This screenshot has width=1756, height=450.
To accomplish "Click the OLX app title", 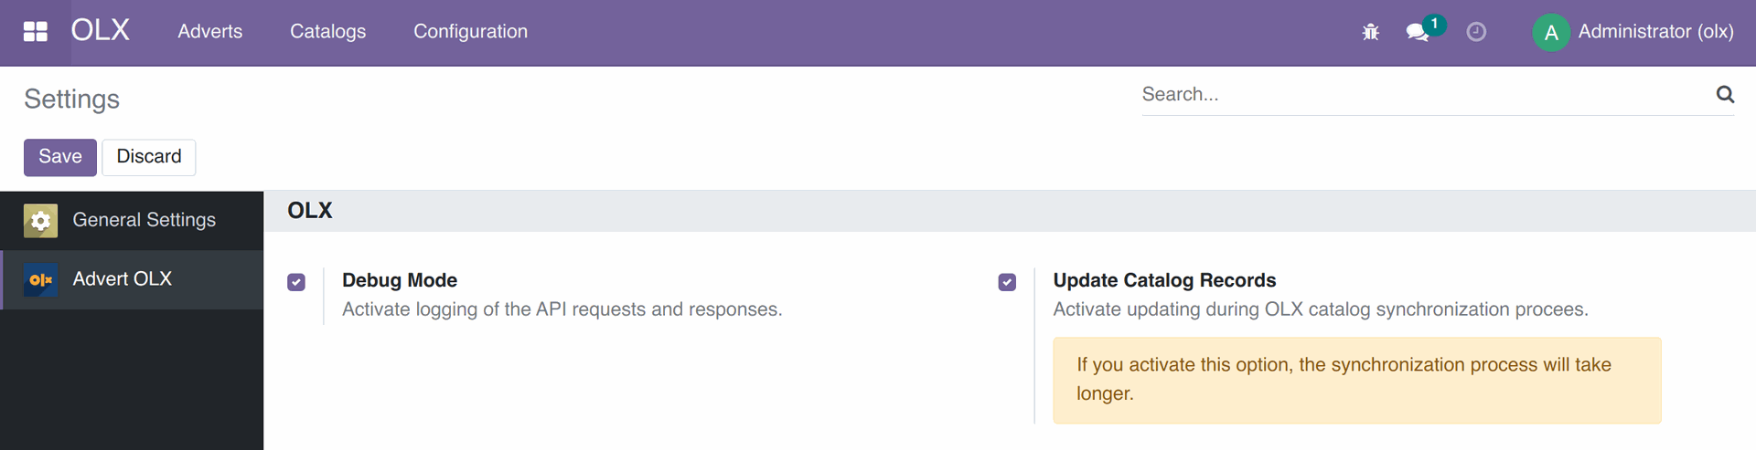I will coord(101,31).
